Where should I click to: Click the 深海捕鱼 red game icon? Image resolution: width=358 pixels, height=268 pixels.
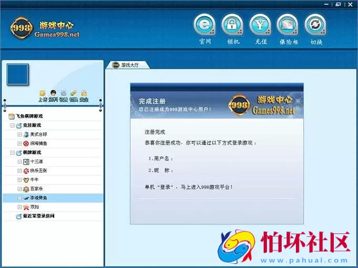click(x=26, y=143)
